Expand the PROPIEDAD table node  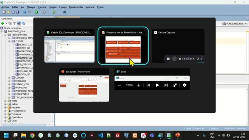9,87
